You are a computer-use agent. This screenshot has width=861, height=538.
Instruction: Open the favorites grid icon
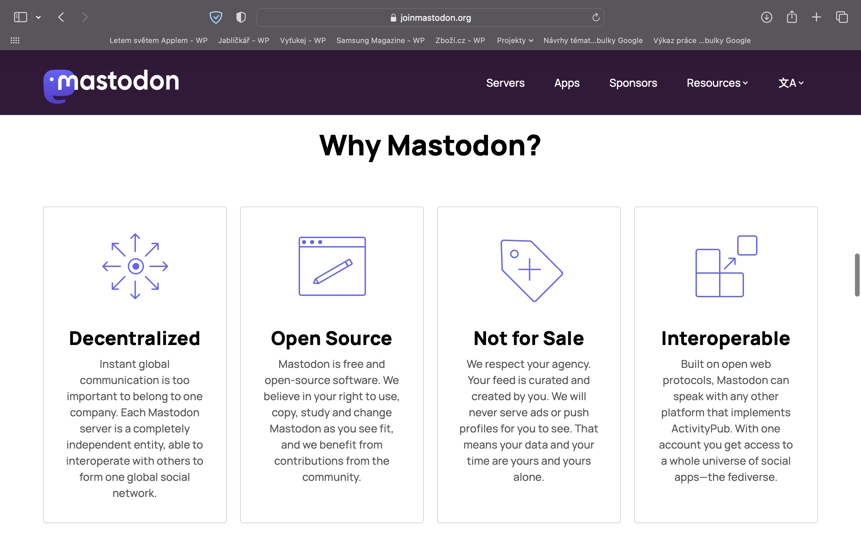pyautogui.click(x=15, y=40)
